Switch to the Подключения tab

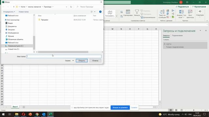point(177,35)
